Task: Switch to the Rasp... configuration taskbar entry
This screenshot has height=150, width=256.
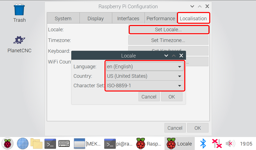Action: tap(149, 144)
